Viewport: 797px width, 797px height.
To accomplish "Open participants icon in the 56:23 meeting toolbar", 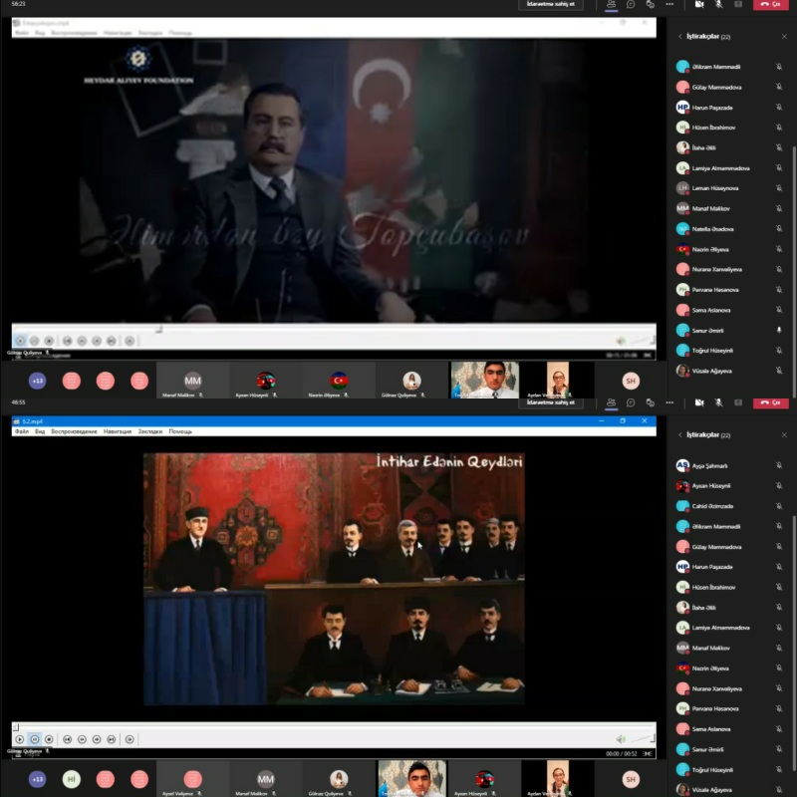I will click(x=611, y=4).
